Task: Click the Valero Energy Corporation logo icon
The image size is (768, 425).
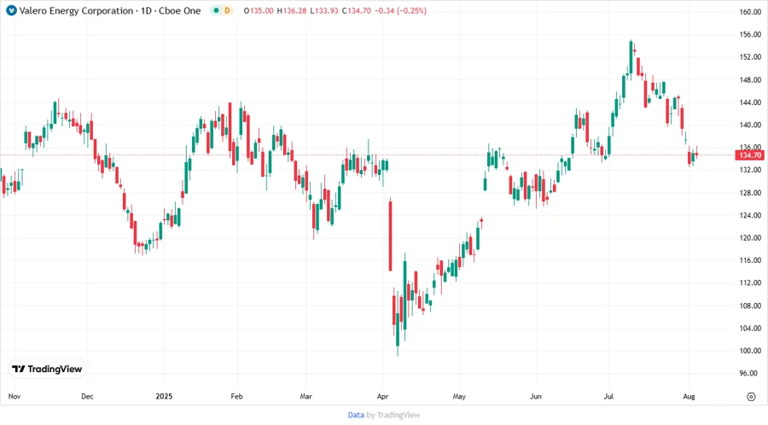Action: pos(11,10)
